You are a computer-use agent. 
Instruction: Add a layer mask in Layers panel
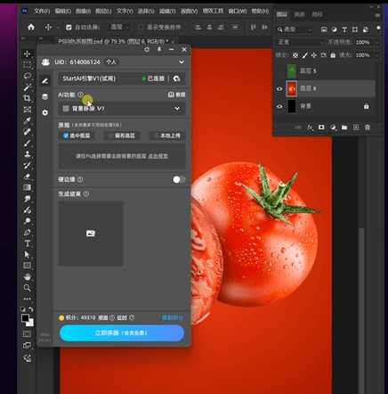[x=321, y=127]
